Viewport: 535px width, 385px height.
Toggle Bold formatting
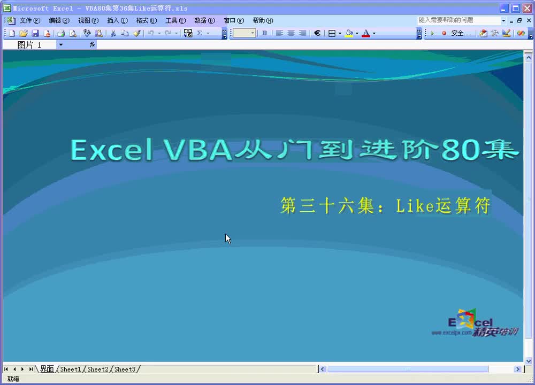click(264, 33)
